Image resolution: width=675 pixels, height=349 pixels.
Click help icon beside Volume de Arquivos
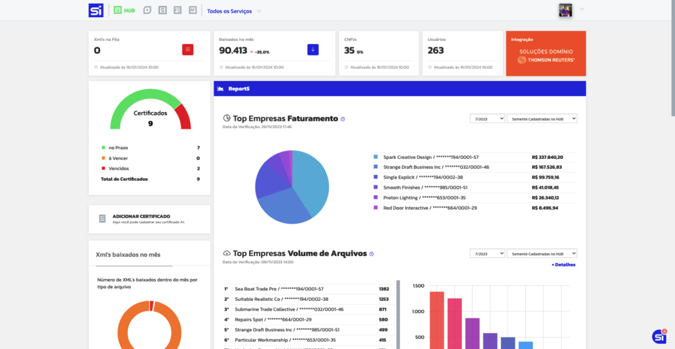(x=372, y=254)
